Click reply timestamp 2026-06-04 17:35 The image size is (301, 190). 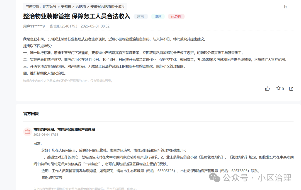pyautogui.click(x=46, y=135)
